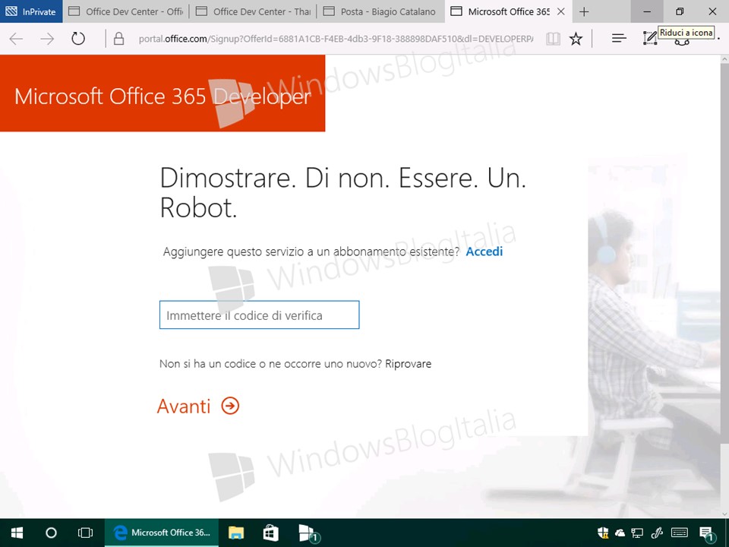Screen dimensions: 729x547
Task: Click the page scrollbar up arrow
Action: pos(724,59)
